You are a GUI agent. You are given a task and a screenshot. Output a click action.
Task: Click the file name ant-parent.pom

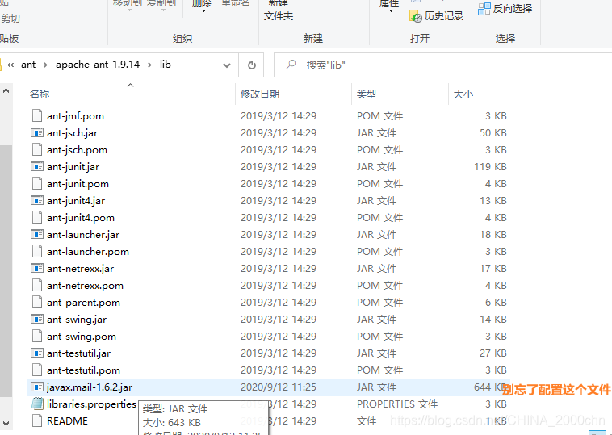pyautogui.click(x=83, y=303)
